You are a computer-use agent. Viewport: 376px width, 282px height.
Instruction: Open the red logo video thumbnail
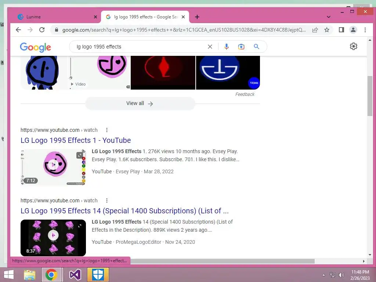(163, 72)
